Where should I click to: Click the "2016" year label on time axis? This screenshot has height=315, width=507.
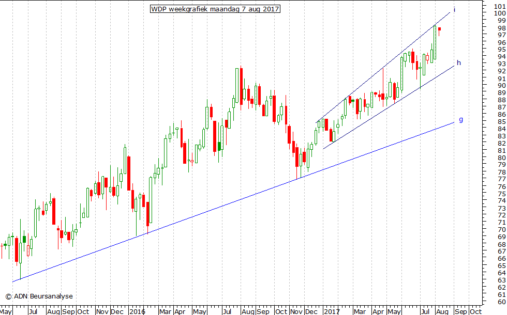137,311
